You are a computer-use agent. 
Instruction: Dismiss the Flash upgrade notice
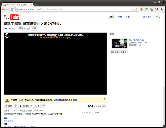click(105, 99)
